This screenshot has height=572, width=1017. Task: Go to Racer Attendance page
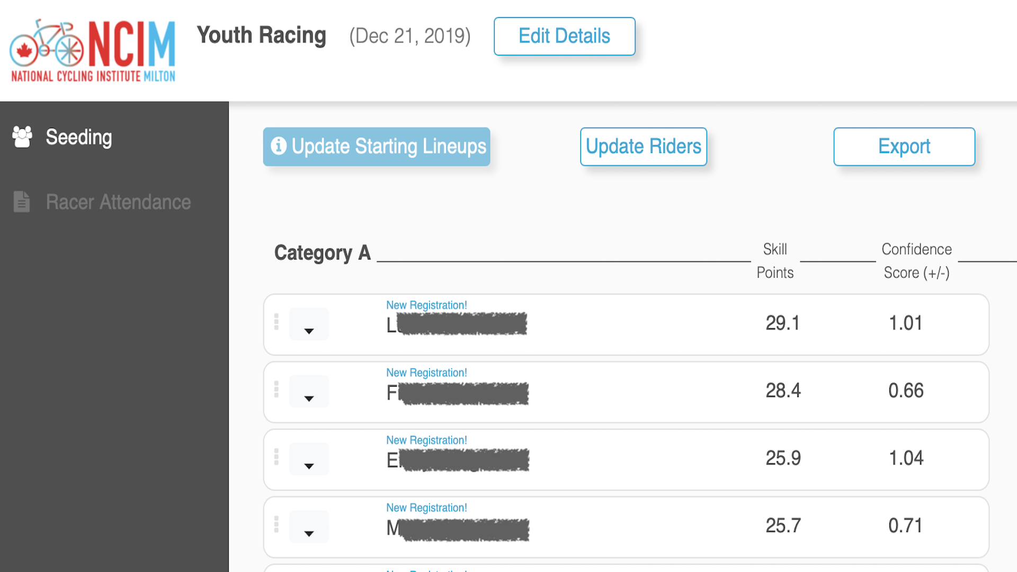118,202
